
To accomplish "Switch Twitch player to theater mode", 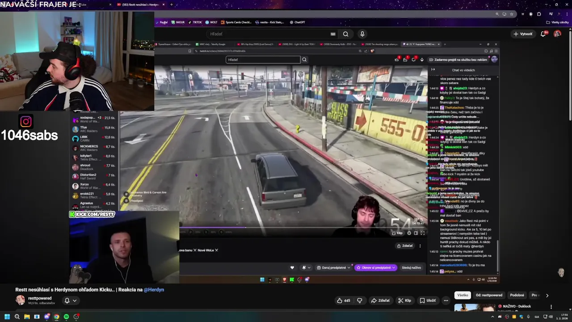I will pos(416,233).
